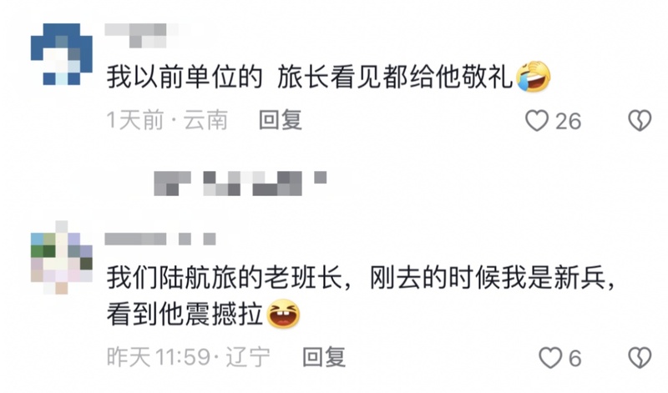Like the comment with 26 likes
Screen dimensions: 668x393
point(537,120)
